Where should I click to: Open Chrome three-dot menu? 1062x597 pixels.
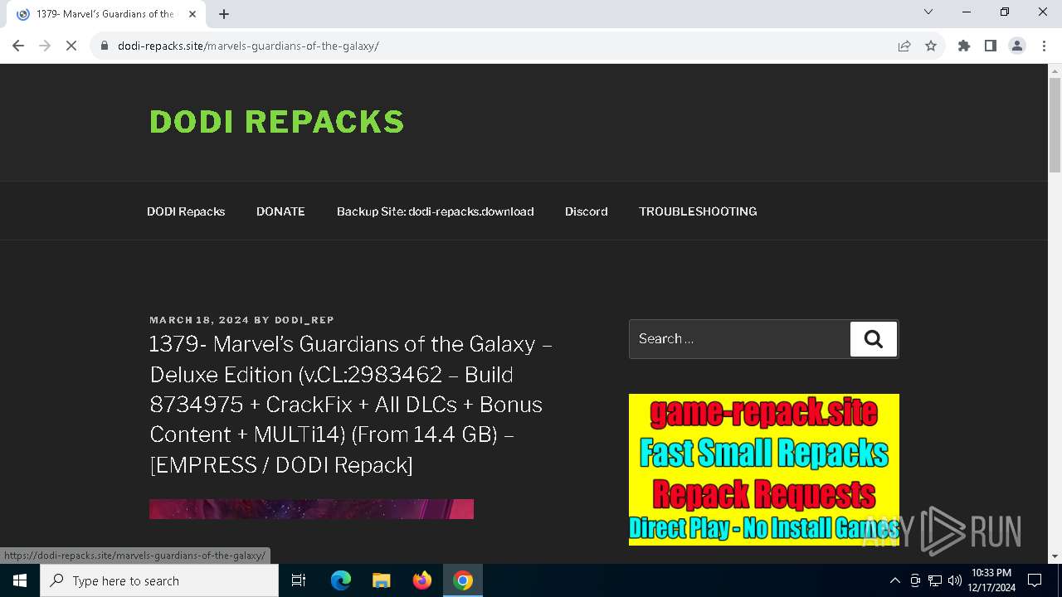click(1044, 46)
